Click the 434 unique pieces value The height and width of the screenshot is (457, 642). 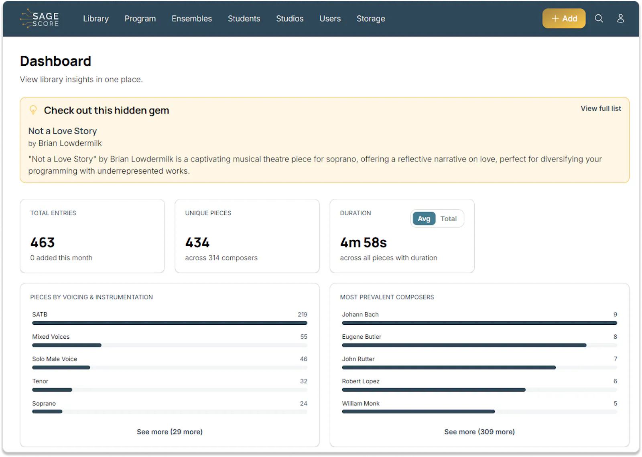(197, 243)
